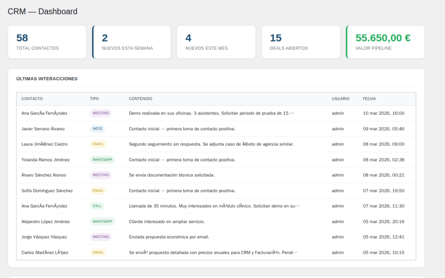
Task: Click the MEETING badge on Ana García's demo row
Action: pos(100,113)
